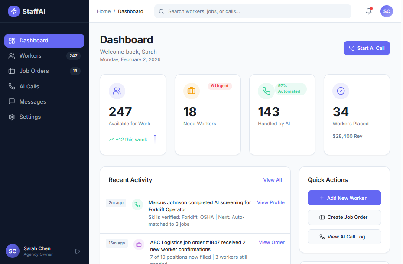Click the StaffAI lightning bolt logo
This screenshot has width=403, height=264.
tap(14, 10)
